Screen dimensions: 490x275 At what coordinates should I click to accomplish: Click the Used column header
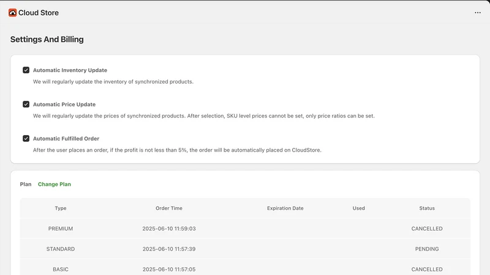click(359, 208)
